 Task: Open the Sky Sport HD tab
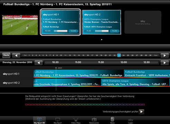(39, 120)
